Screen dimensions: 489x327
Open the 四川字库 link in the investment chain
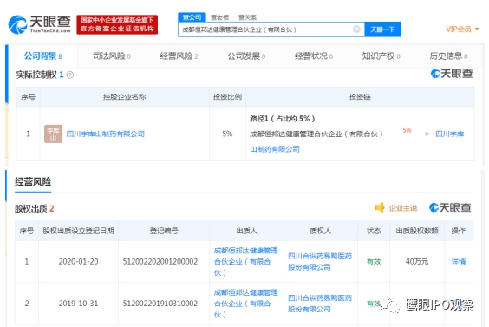pos(449,134)
